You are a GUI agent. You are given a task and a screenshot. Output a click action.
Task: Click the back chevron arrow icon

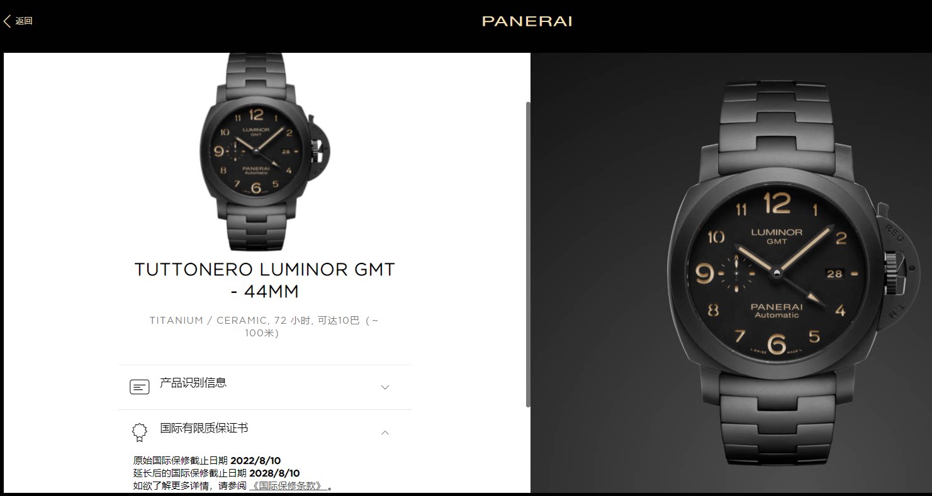coord(7,21)
